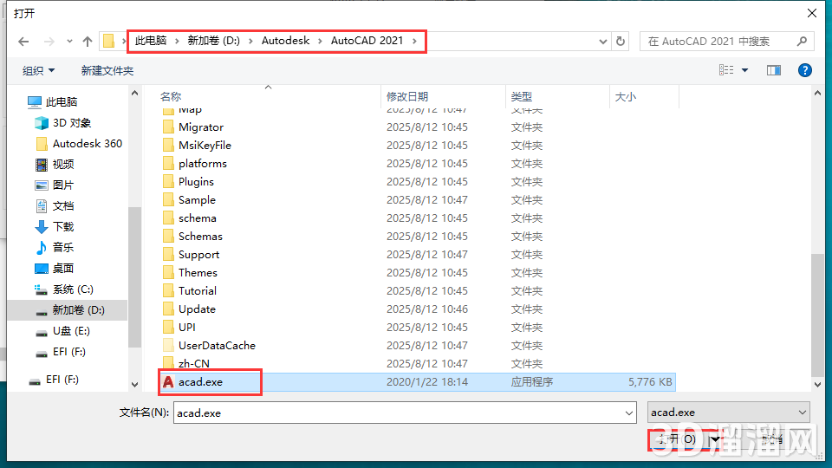Screen dimensions: 832x468
Task: Click the search magnifier icon
Action: (x=802, y=41)
